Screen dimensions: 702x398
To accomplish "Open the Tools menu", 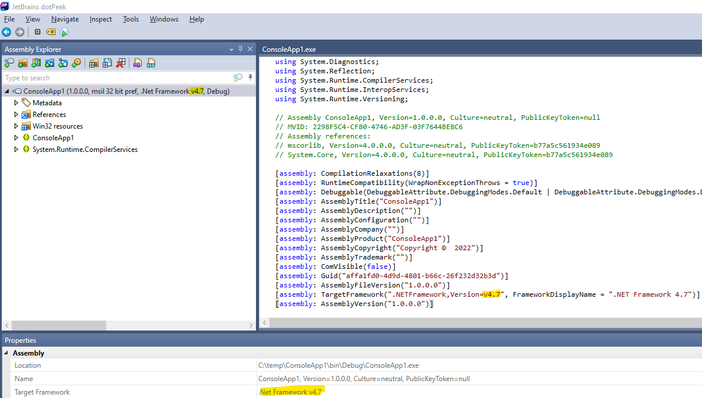I will point(131,19).
